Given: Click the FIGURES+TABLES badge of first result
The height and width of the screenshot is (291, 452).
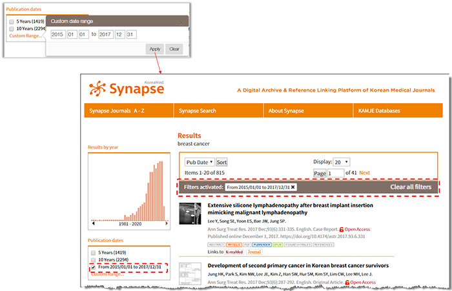Looking at the screenshot, I should 298,245.
